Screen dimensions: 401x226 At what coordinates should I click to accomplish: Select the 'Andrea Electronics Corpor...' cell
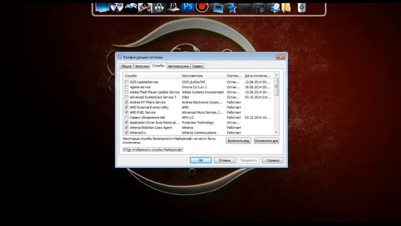[x=202, y=102]
